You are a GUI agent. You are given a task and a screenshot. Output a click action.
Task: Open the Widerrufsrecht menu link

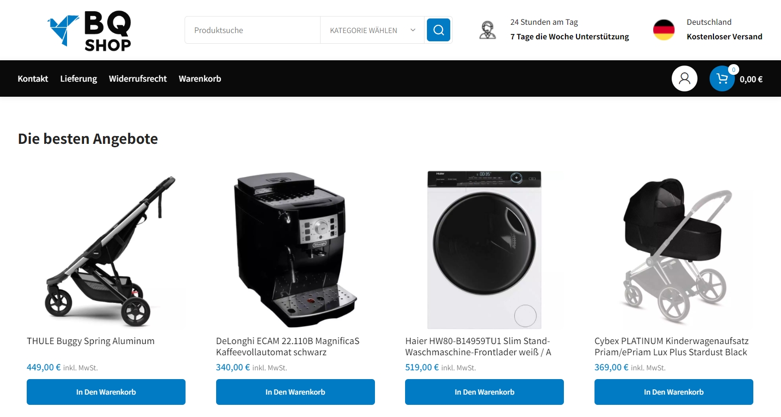[x=138, y=79]
